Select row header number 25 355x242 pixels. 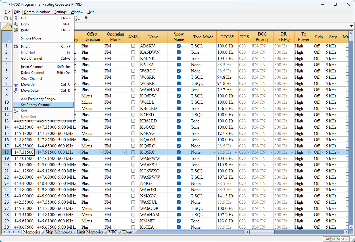[7, 196]
